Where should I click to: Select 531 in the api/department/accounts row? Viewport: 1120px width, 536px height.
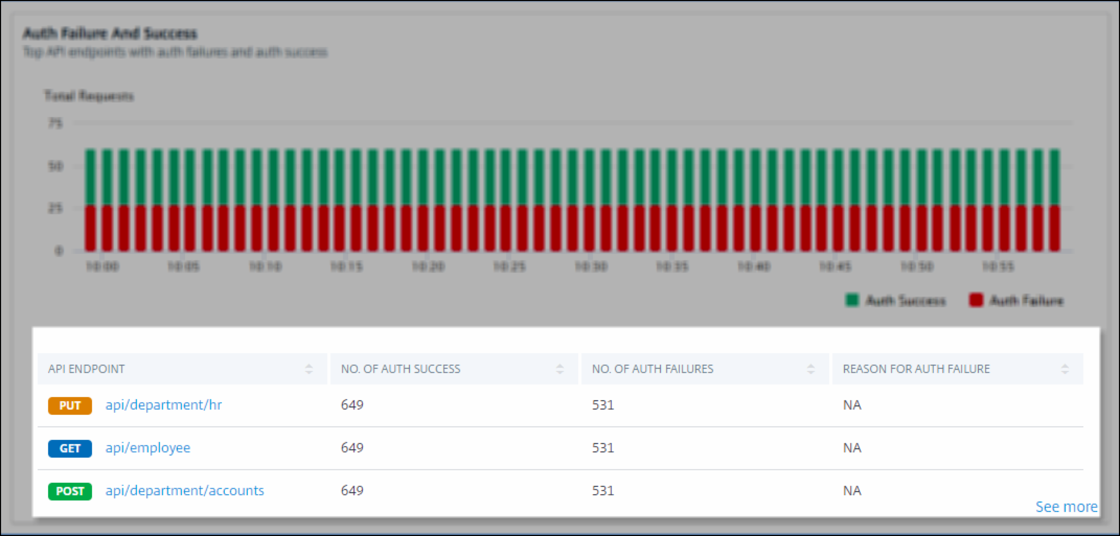point(603,491)
